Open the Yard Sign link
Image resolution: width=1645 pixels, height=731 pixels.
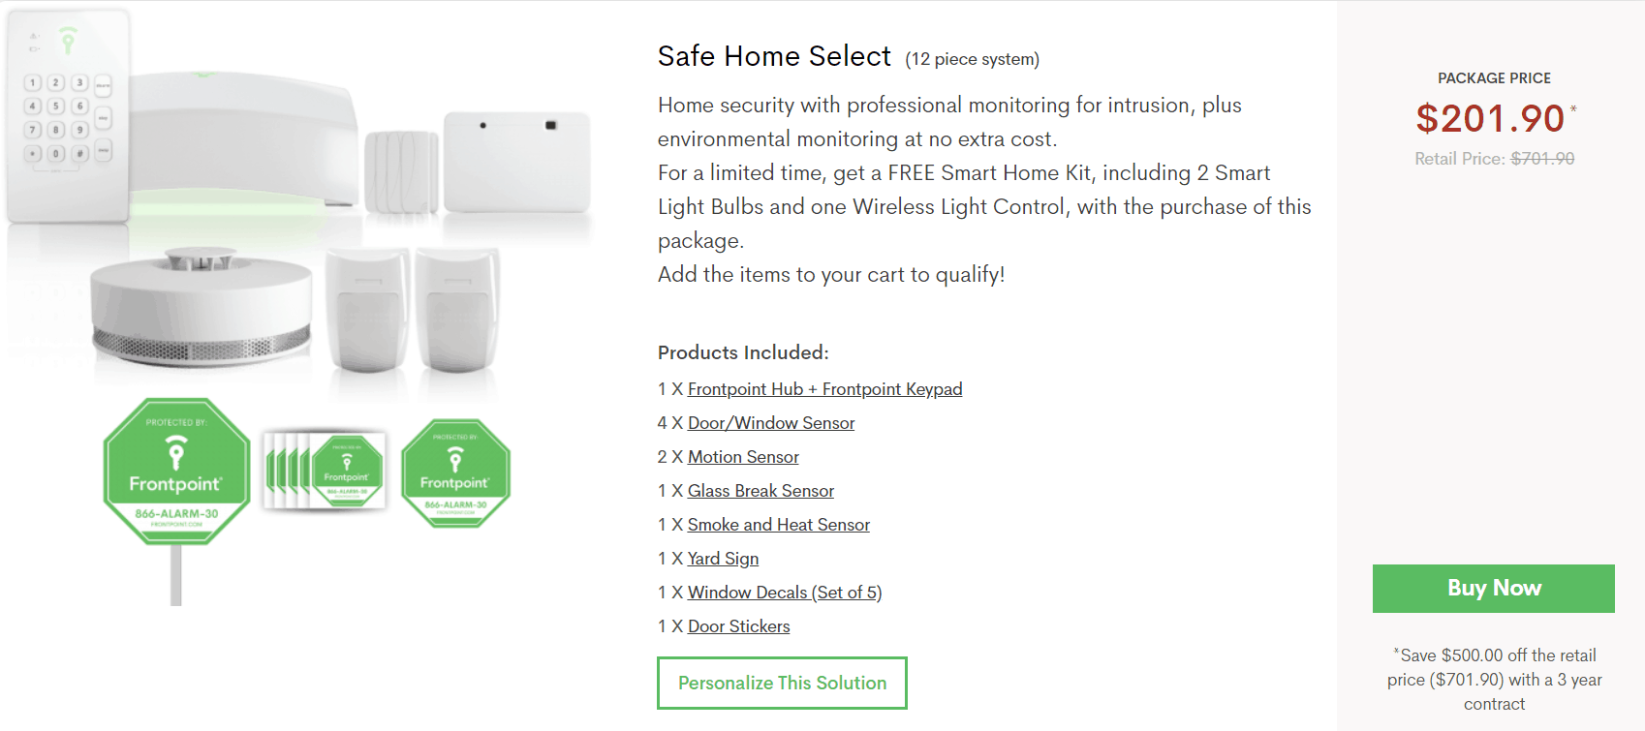[x=723, y=559]
